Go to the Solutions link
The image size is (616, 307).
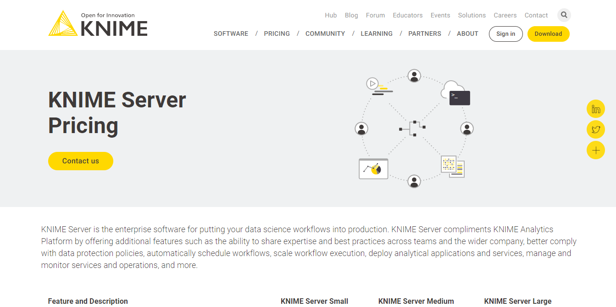pos(472,15)
